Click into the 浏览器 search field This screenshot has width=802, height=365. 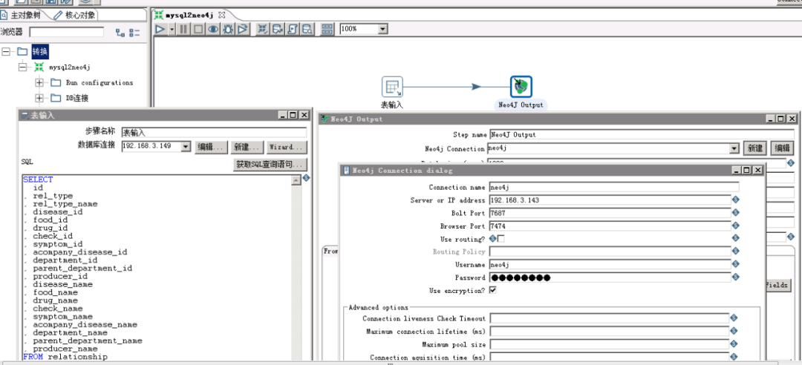pos(67,32)
